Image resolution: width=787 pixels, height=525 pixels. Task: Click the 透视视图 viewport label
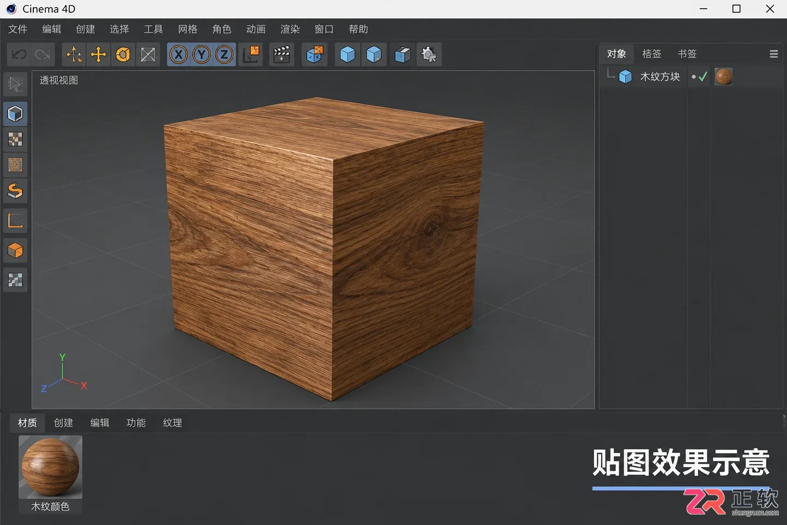pyautogui.click(x=58, y=80)
